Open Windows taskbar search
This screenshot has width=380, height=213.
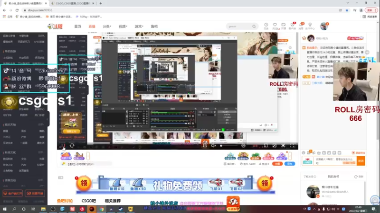(x=14, y=209)
